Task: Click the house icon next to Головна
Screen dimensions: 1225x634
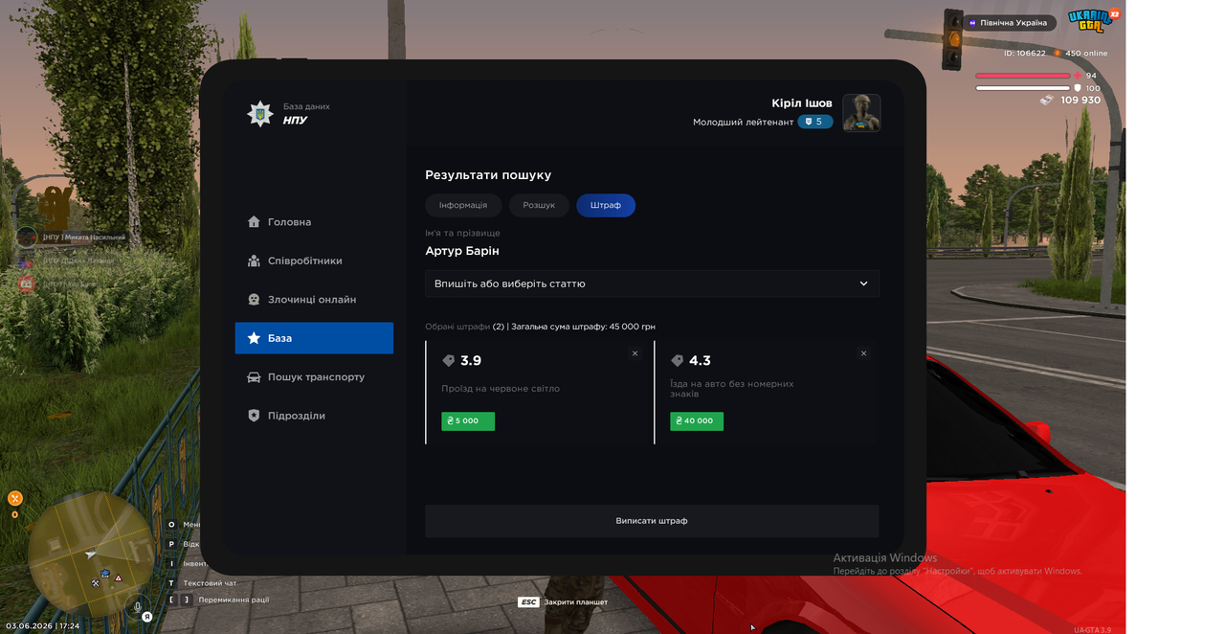Action: coord(254,222)
